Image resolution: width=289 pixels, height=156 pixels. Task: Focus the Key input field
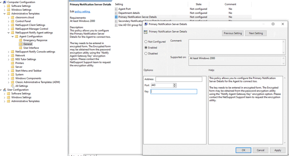coord(174,91)
